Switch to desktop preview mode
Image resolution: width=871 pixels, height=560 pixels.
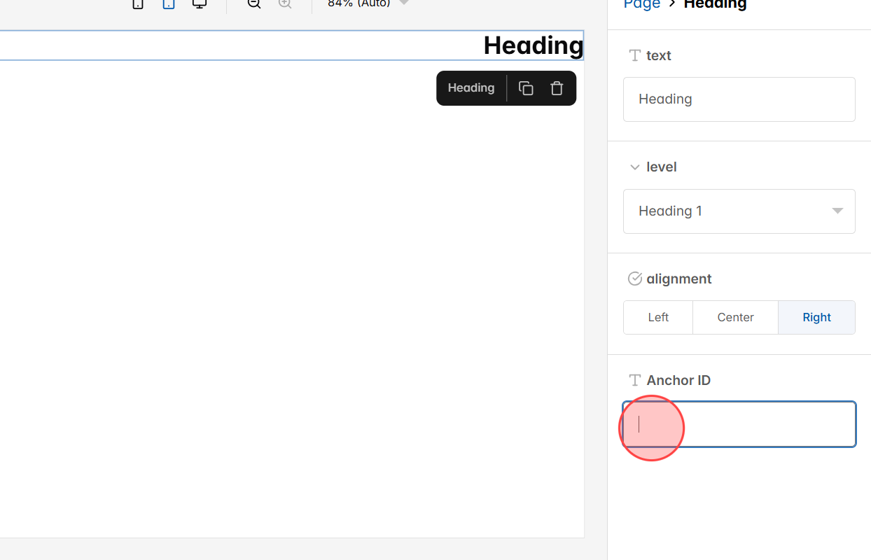pos(199,4)
